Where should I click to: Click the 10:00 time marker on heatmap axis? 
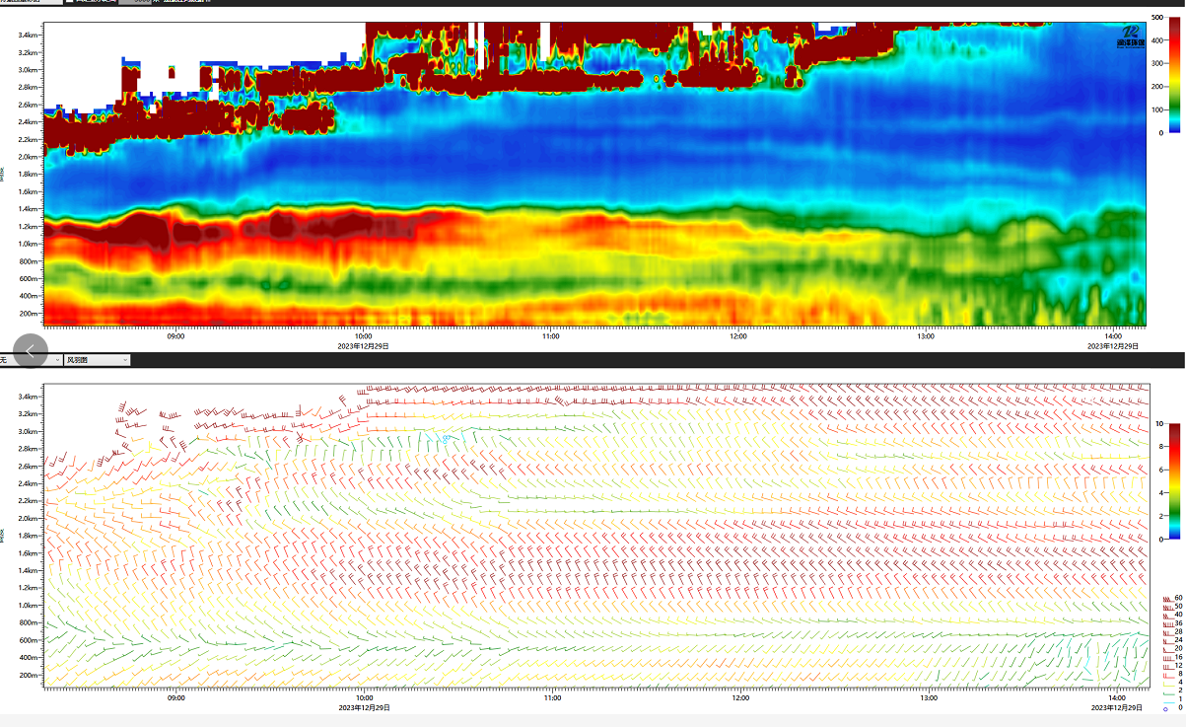coord(364,336)
